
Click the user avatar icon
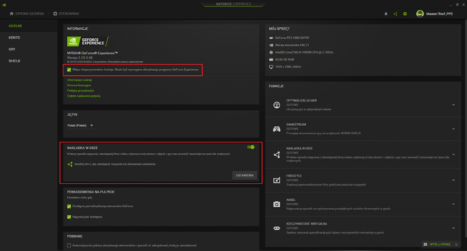(420, 14)
